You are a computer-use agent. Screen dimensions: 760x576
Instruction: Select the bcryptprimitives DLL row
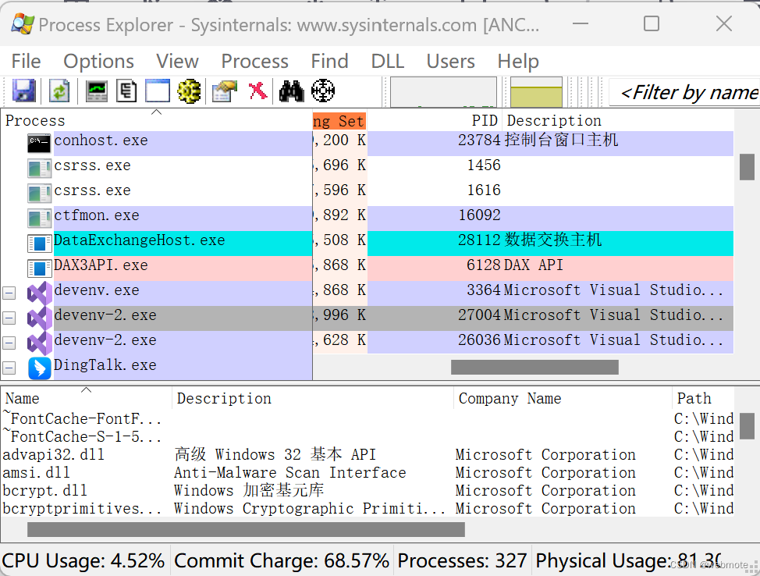(x=368, y=509)
